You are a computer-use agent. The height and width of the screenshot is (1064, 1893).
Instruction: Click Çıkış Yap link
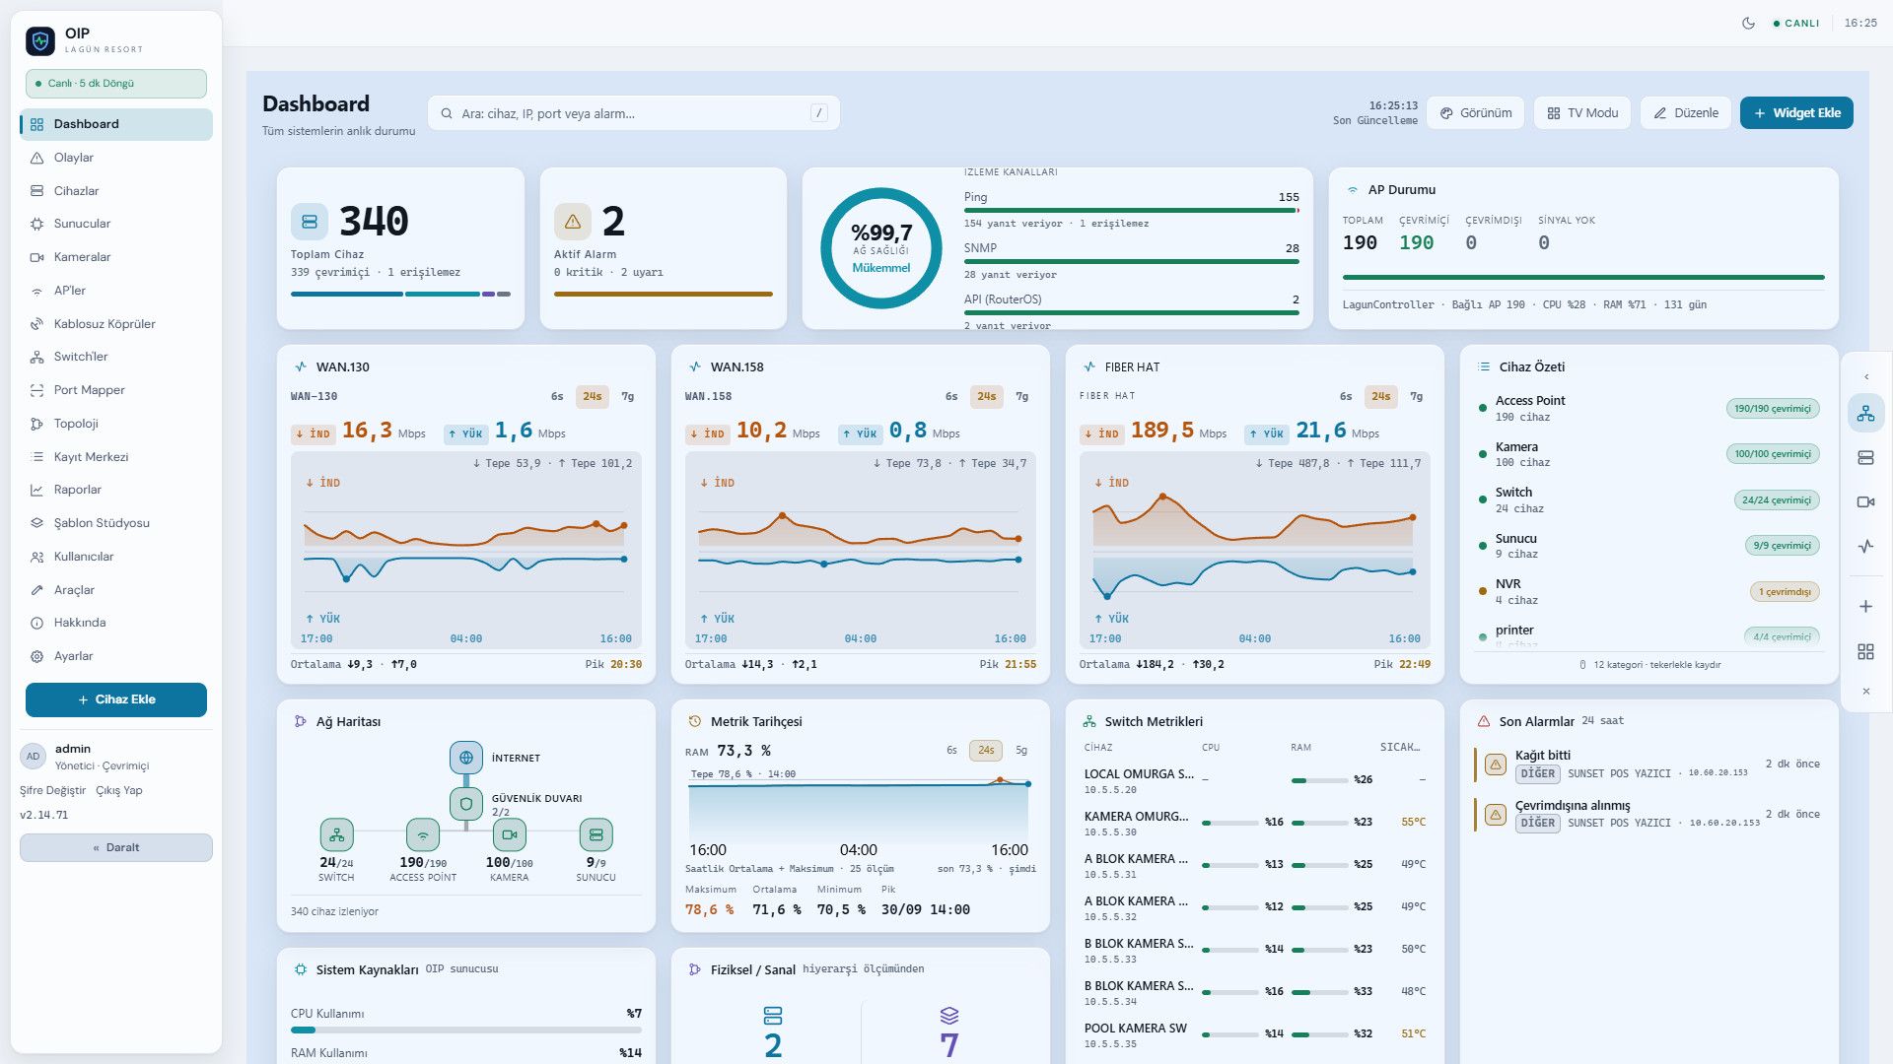tap(119, 790)
